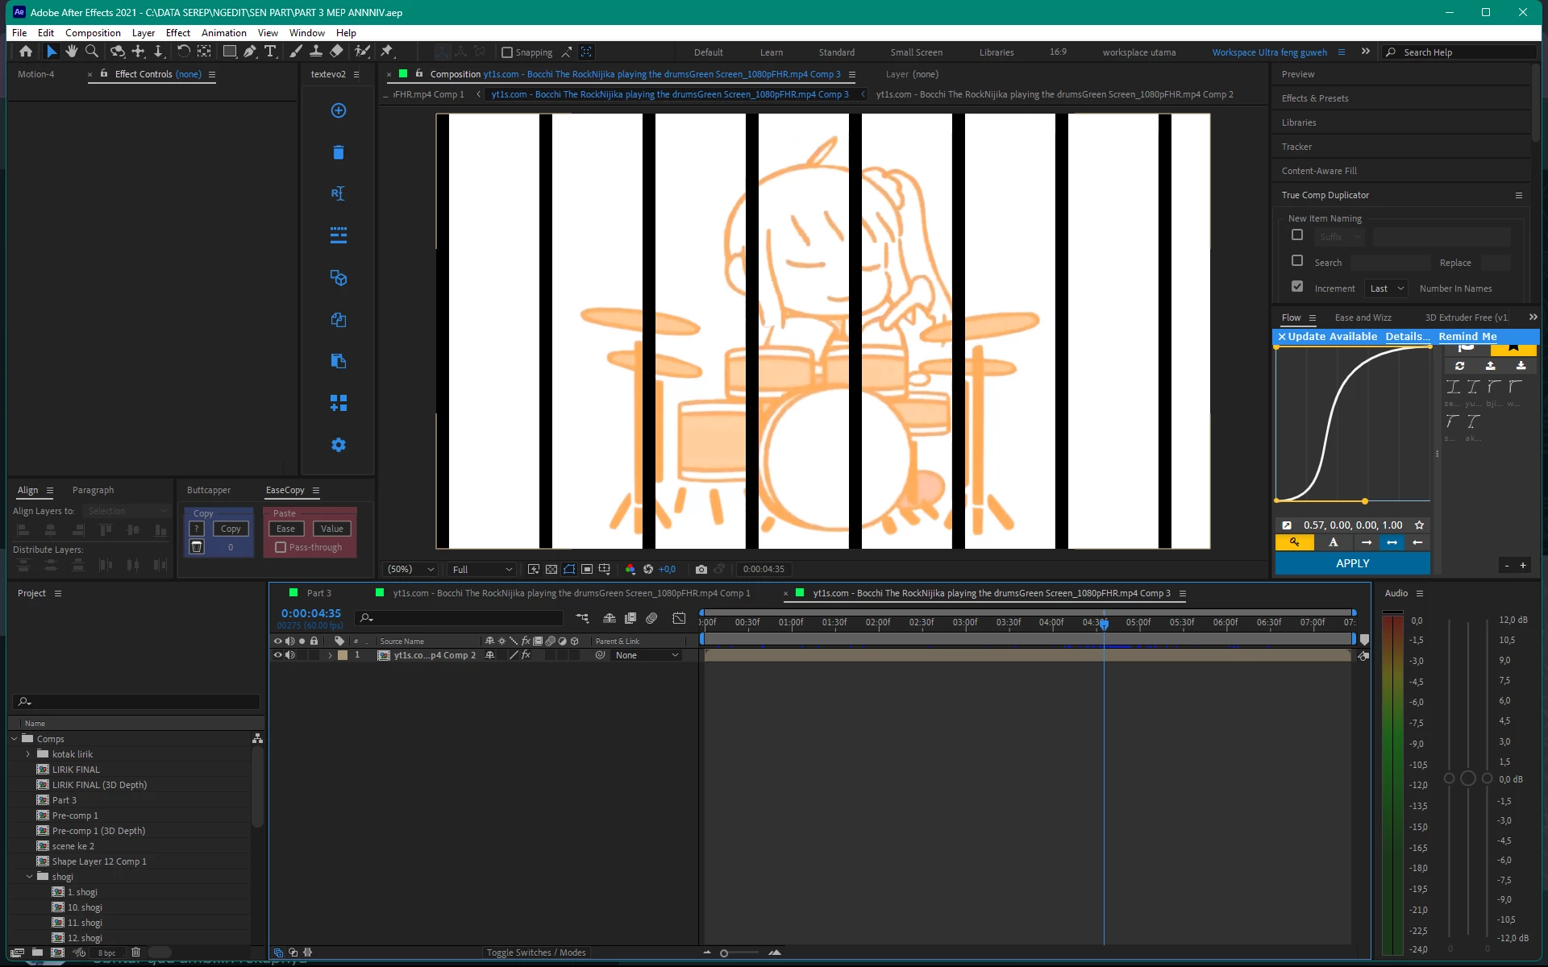Image resolution: width=1548 pixels, height=967 pixels.
Task: Expand layer 1 properties in timeline
Action: tap(330, 655)
